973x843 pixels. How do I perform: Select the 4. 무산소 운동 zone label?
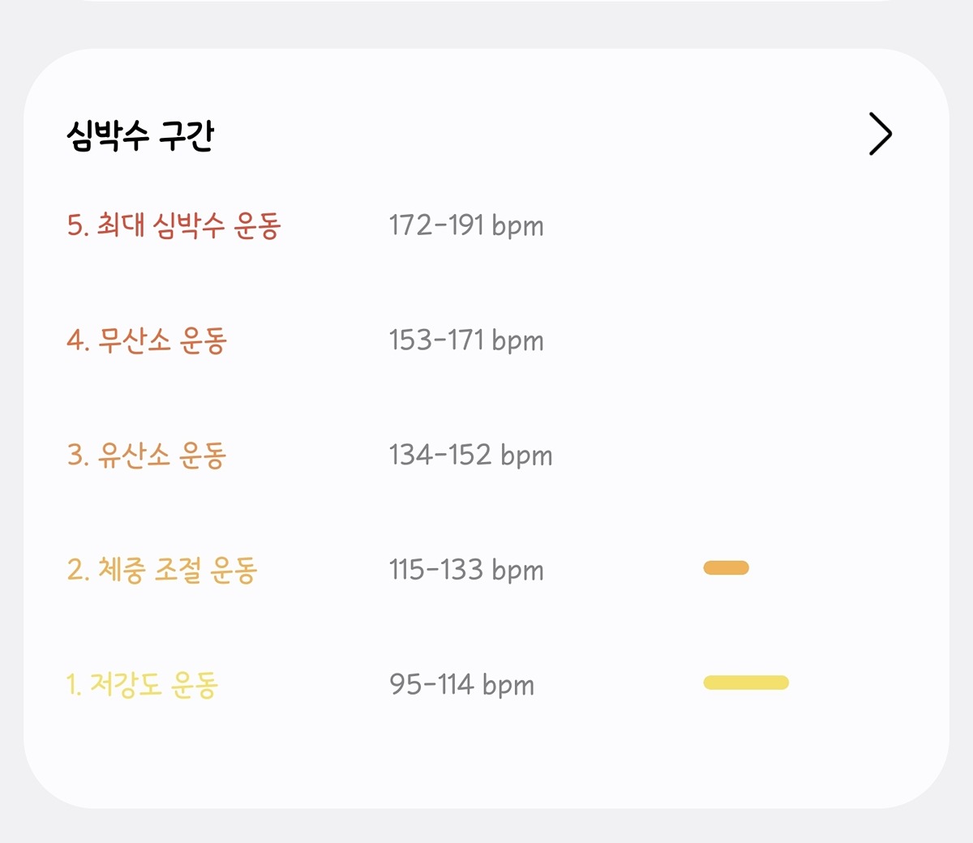pos(147,340)
